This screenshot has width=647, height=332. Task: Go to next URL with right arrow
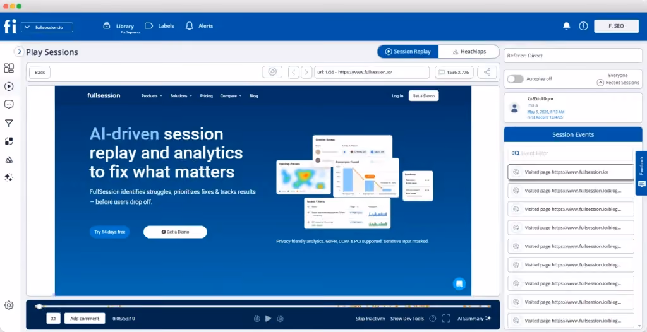(x=306, y=72)
